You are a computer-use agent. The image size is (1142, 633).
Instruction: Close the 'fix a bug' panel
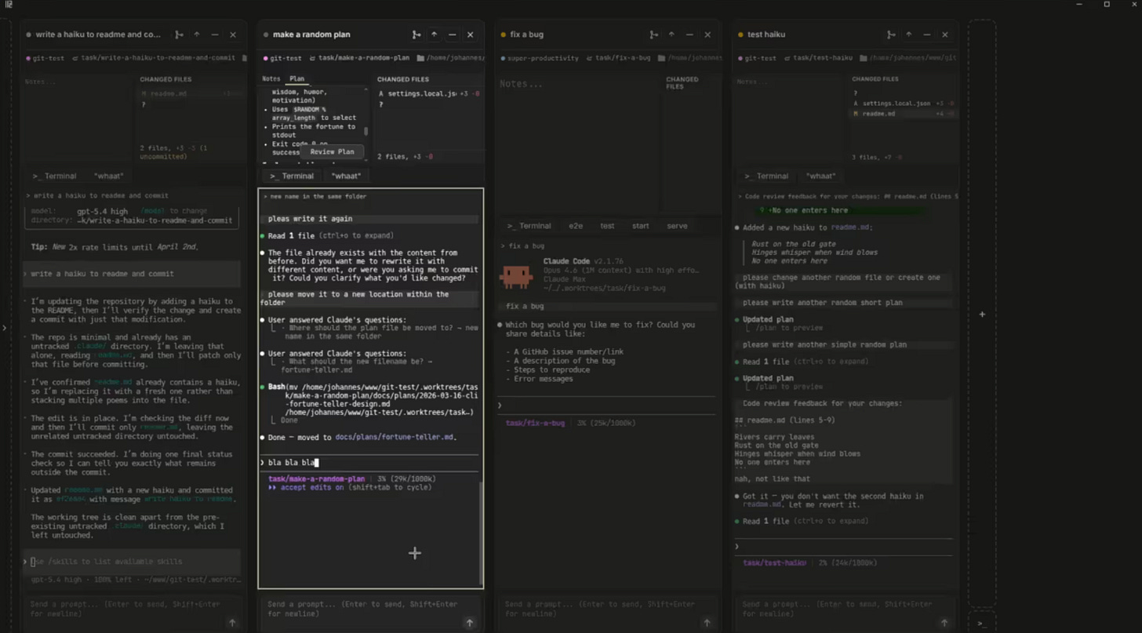pyautogui.click(x=707, y=35)
